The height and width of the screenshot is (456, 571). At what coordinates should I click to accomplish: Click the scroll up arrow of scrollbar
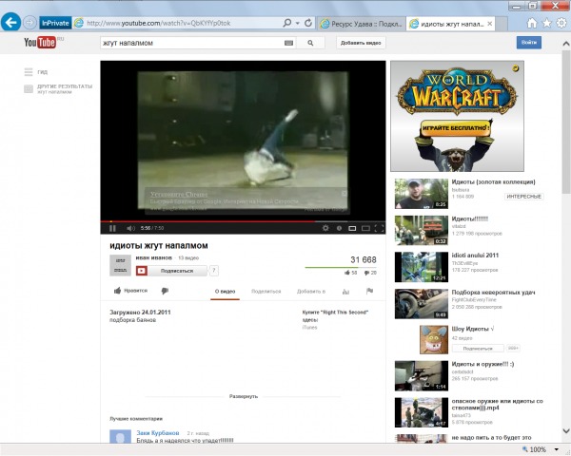(x=566, y=44)
